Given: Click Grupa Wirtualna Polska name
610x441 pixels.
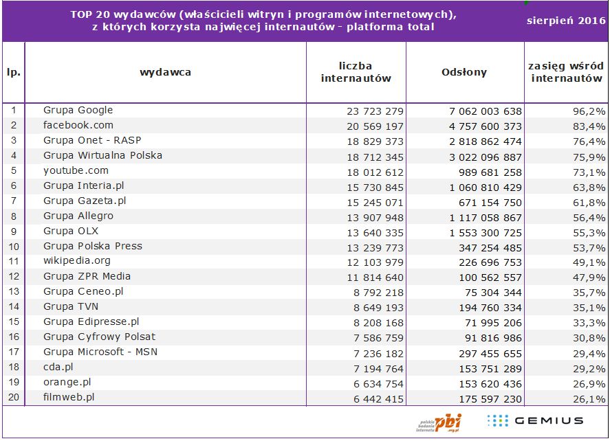Looking at the screenshot, I should [102, 155].
